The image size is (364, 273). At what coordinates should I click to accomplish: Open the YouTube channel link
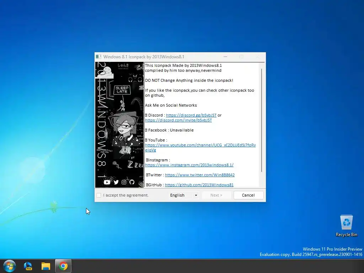tap(200, 148)
